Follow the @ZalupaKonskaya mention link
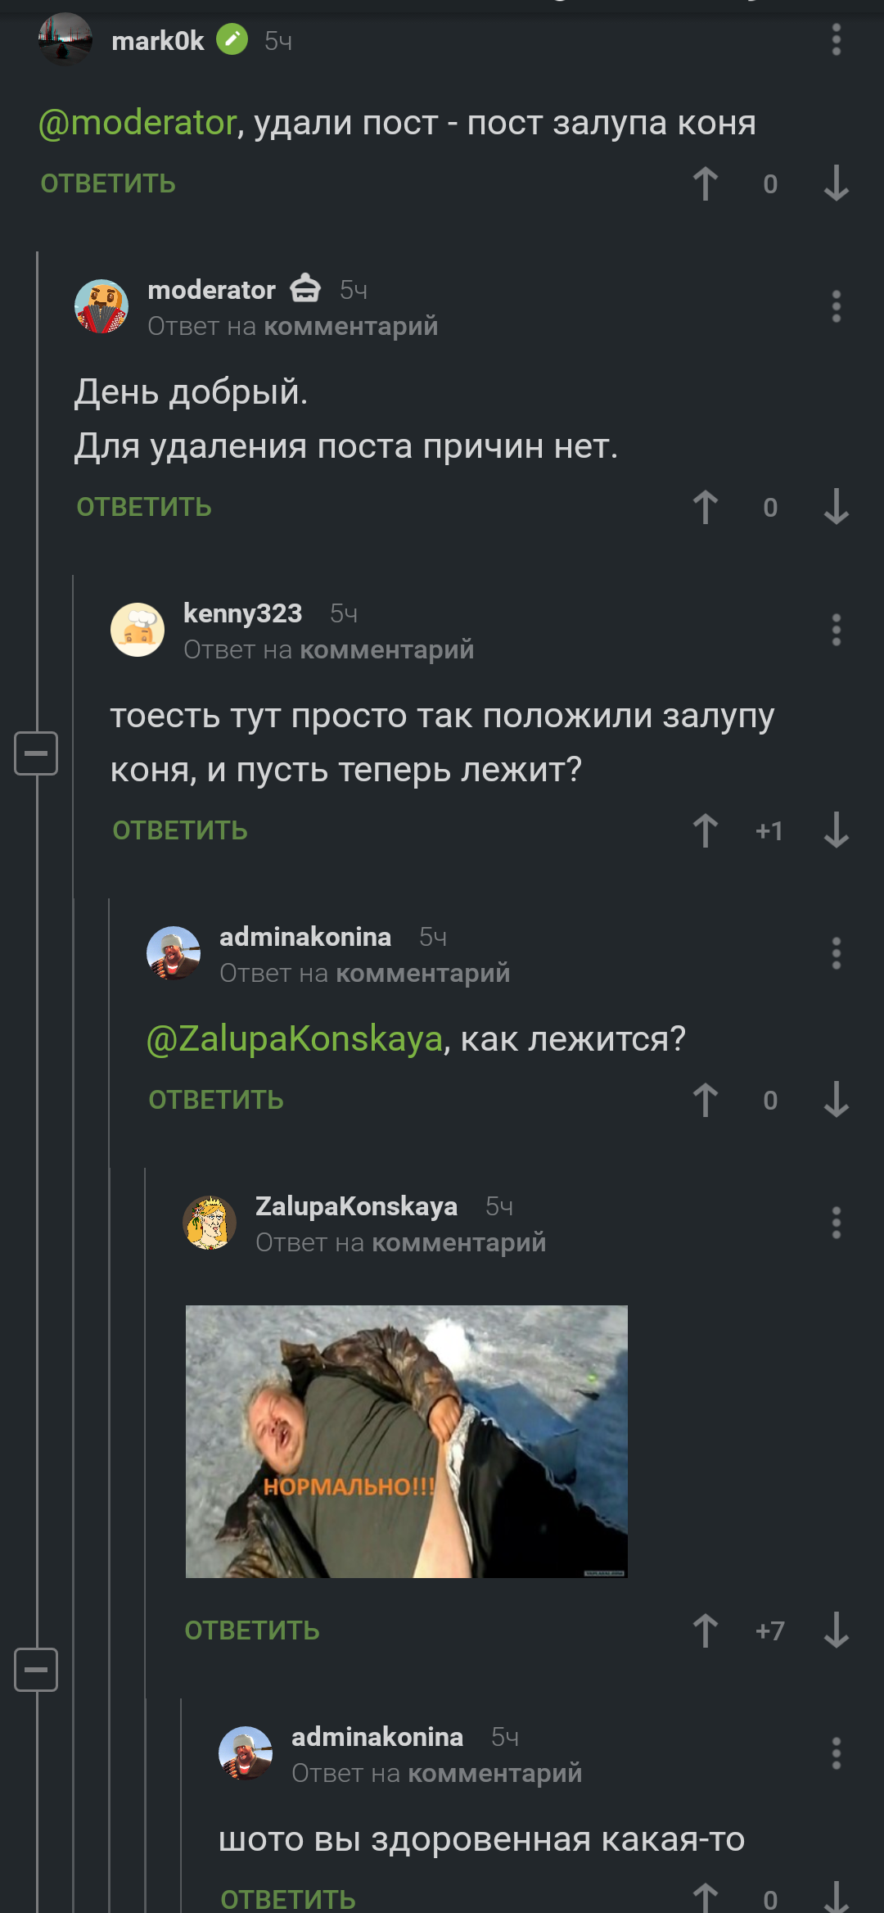This screenshot has height=1913, width=884. point(295,1039)
